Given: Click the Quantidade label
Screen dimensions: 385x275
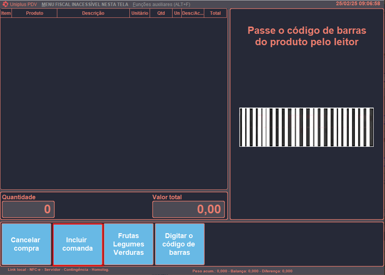Looking at the screenshot, I should pyautogui.click(x=19, y=197).
